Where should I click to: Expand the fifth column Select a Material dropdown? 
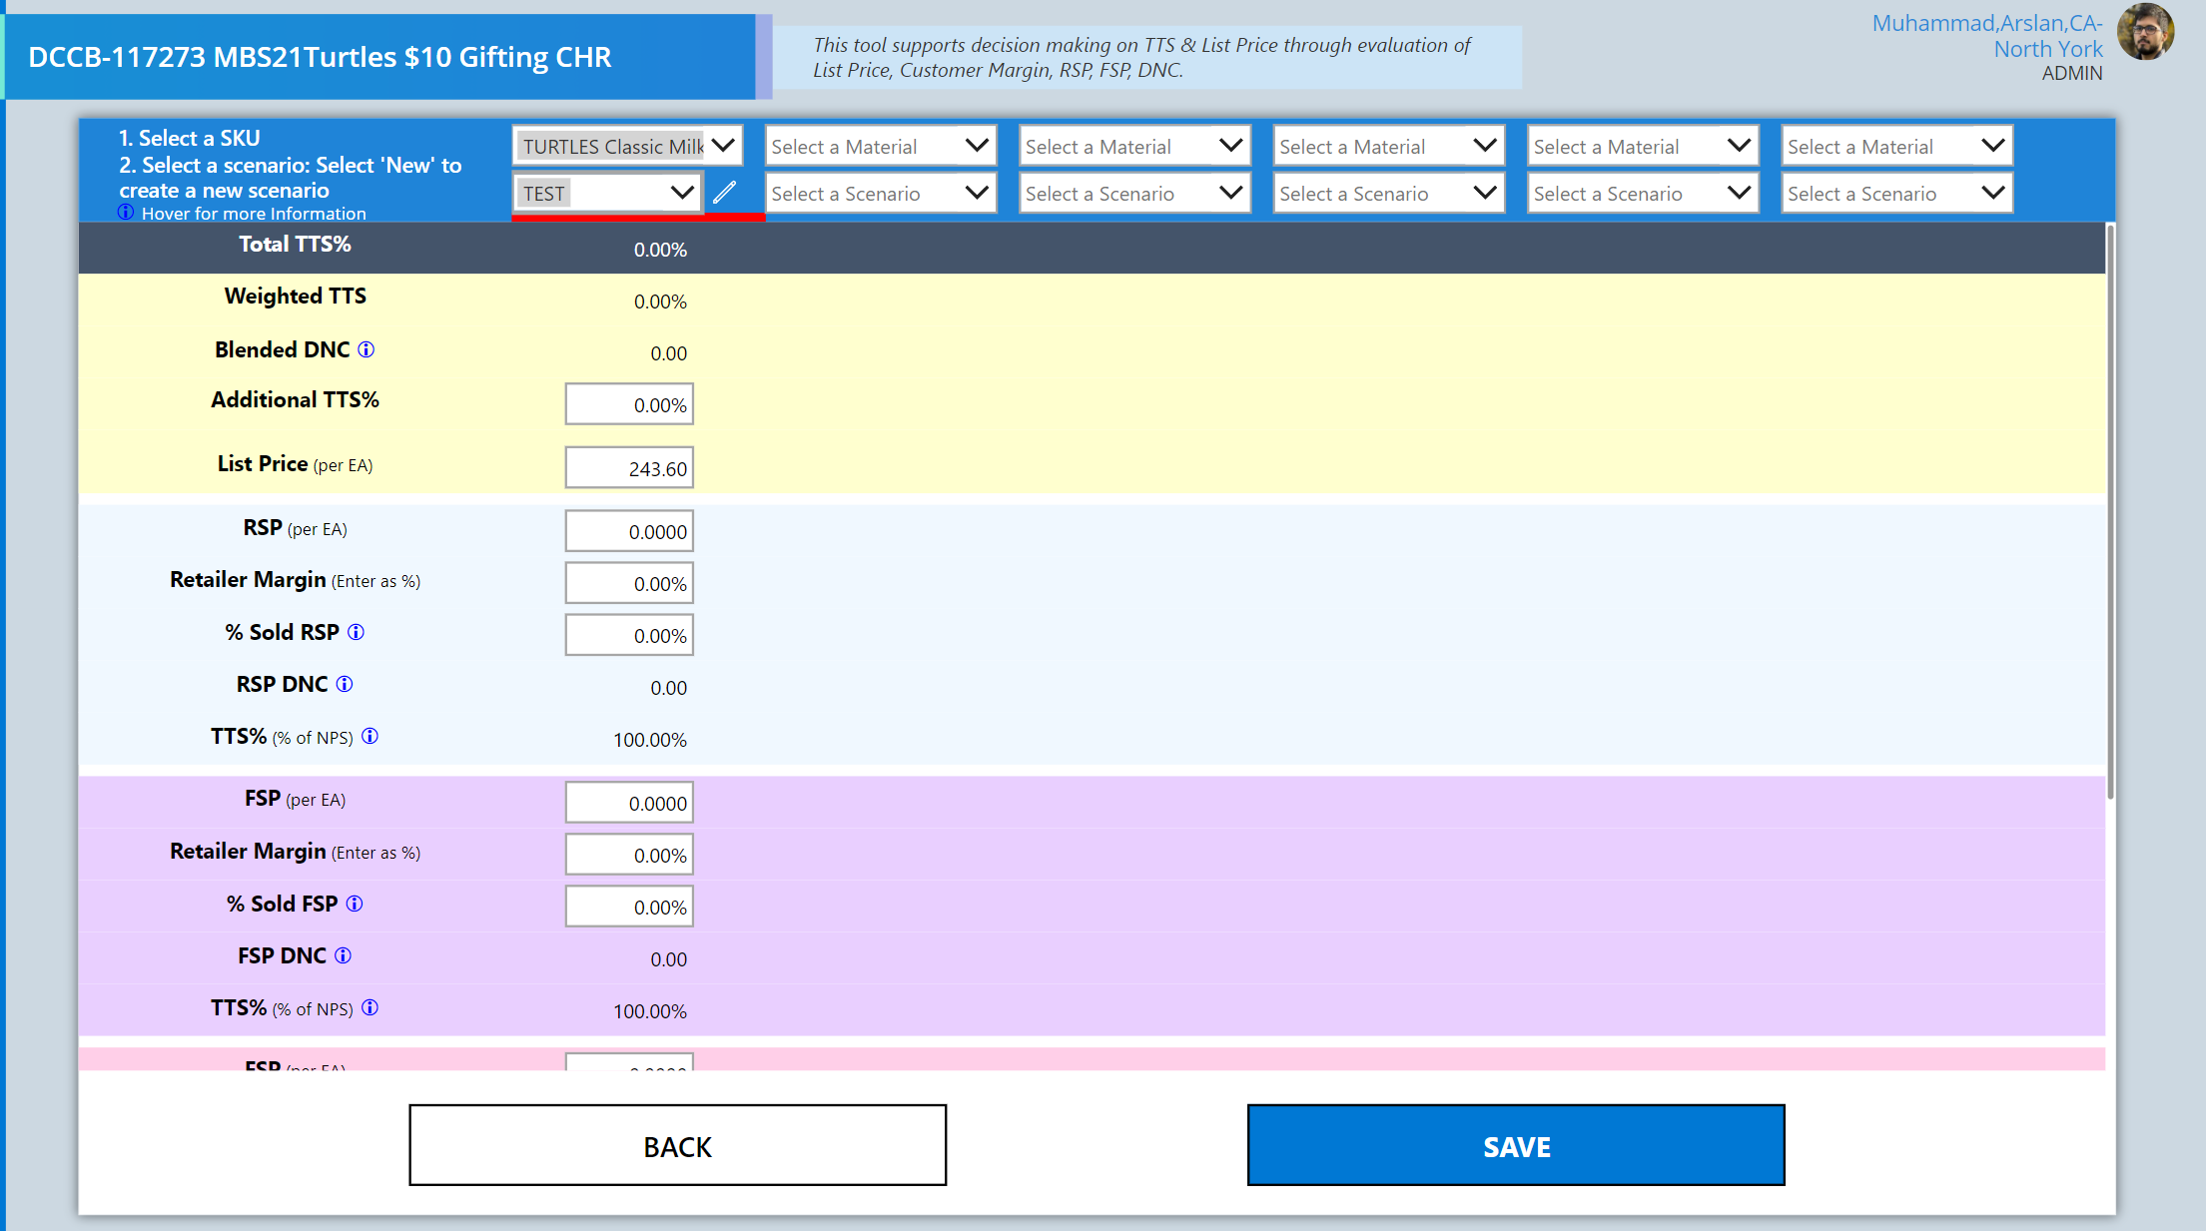[1643, 146]
